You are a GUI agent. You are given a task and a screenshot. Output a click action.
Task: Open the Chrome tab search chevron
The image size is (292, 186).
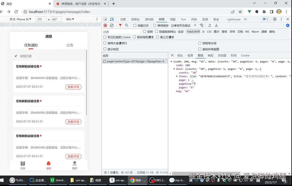tap(254, 3)
